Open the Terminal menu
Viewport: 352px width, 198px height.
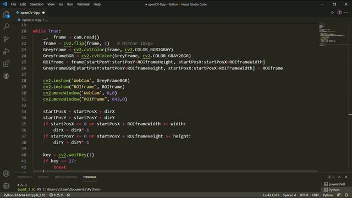click(83, 4)
